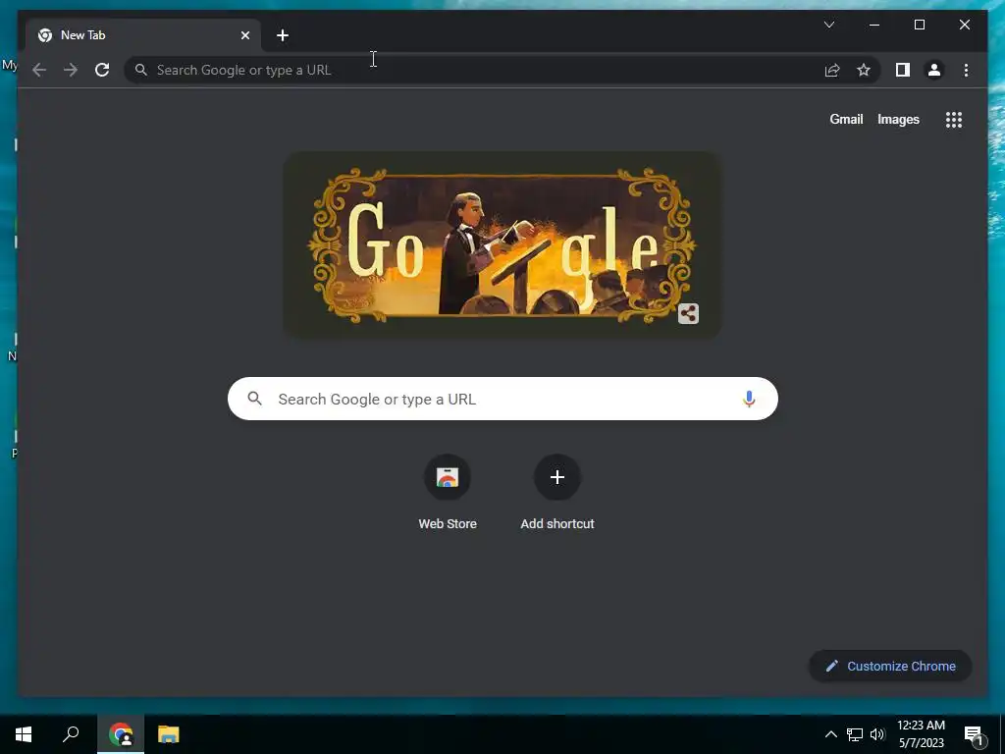
Task: Open the tab search dropdown chevron
Action: [829, 25]
